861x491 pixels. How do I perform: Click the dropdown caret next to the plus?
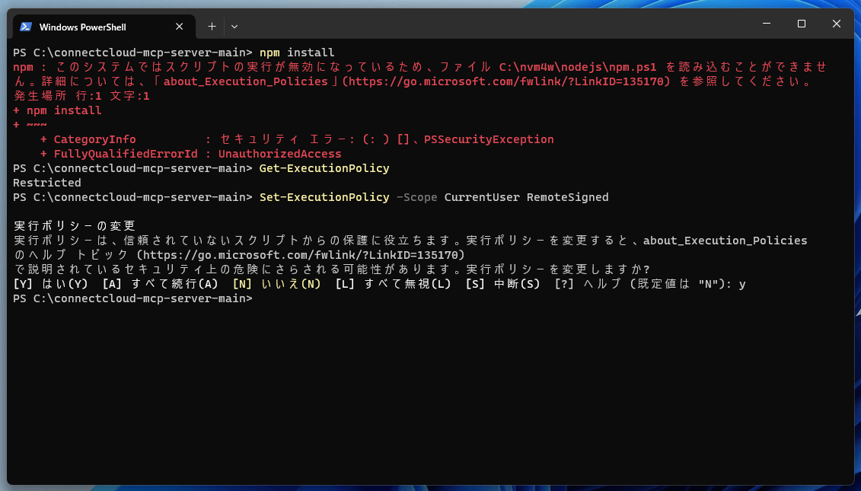pos(234,26)
